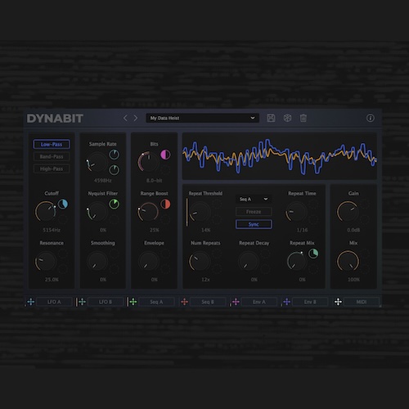The width and height of the screenshot is (409, 409).
Task: Click the white MIDI modulation drag handle icon
Action: coord(338,302)
